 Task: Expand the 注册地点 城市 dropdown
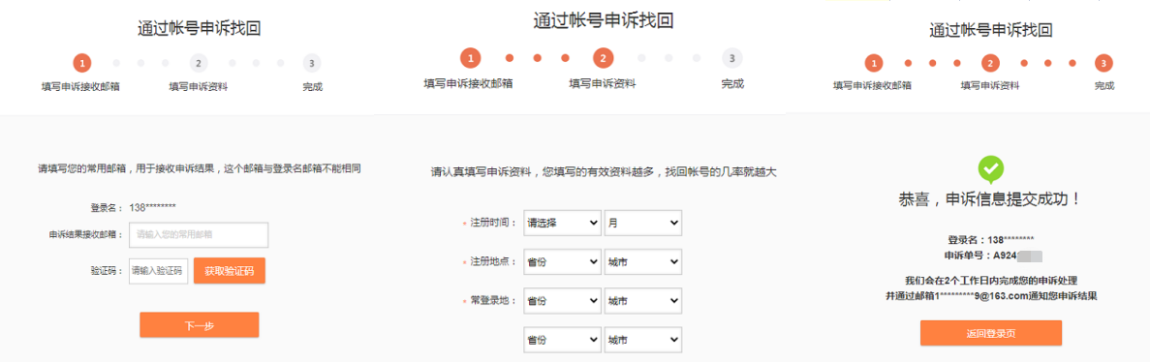tap(643, 261)
